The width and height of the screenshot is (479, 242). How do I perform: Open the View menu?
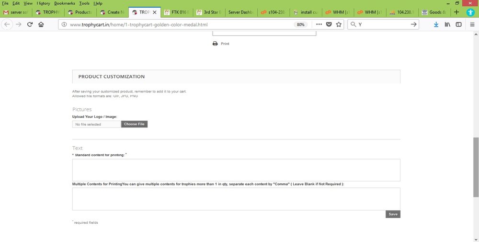(28, 3)
